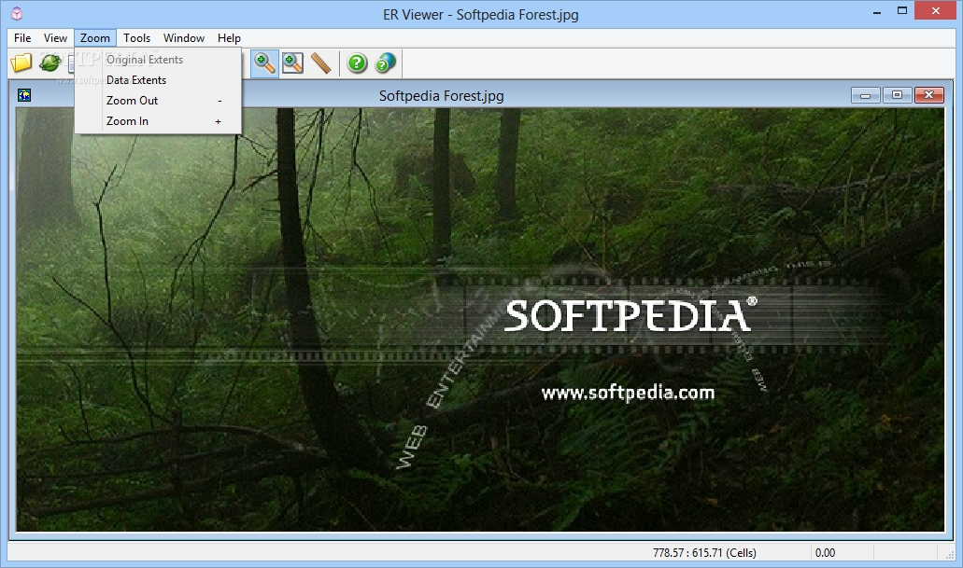Choose Zoom Out from Zoom menu
Image resolution: width=963 pixels, height=568 pixels.
coord(159,101)
